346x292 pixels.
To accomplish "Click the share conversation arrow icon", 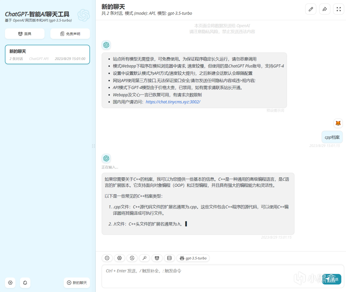I will tap(325, 9).
